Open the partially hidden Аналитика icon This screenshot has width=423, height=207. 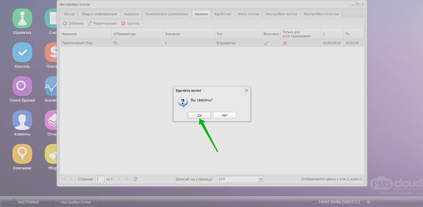pyautogui.click(x=51, y=86)
